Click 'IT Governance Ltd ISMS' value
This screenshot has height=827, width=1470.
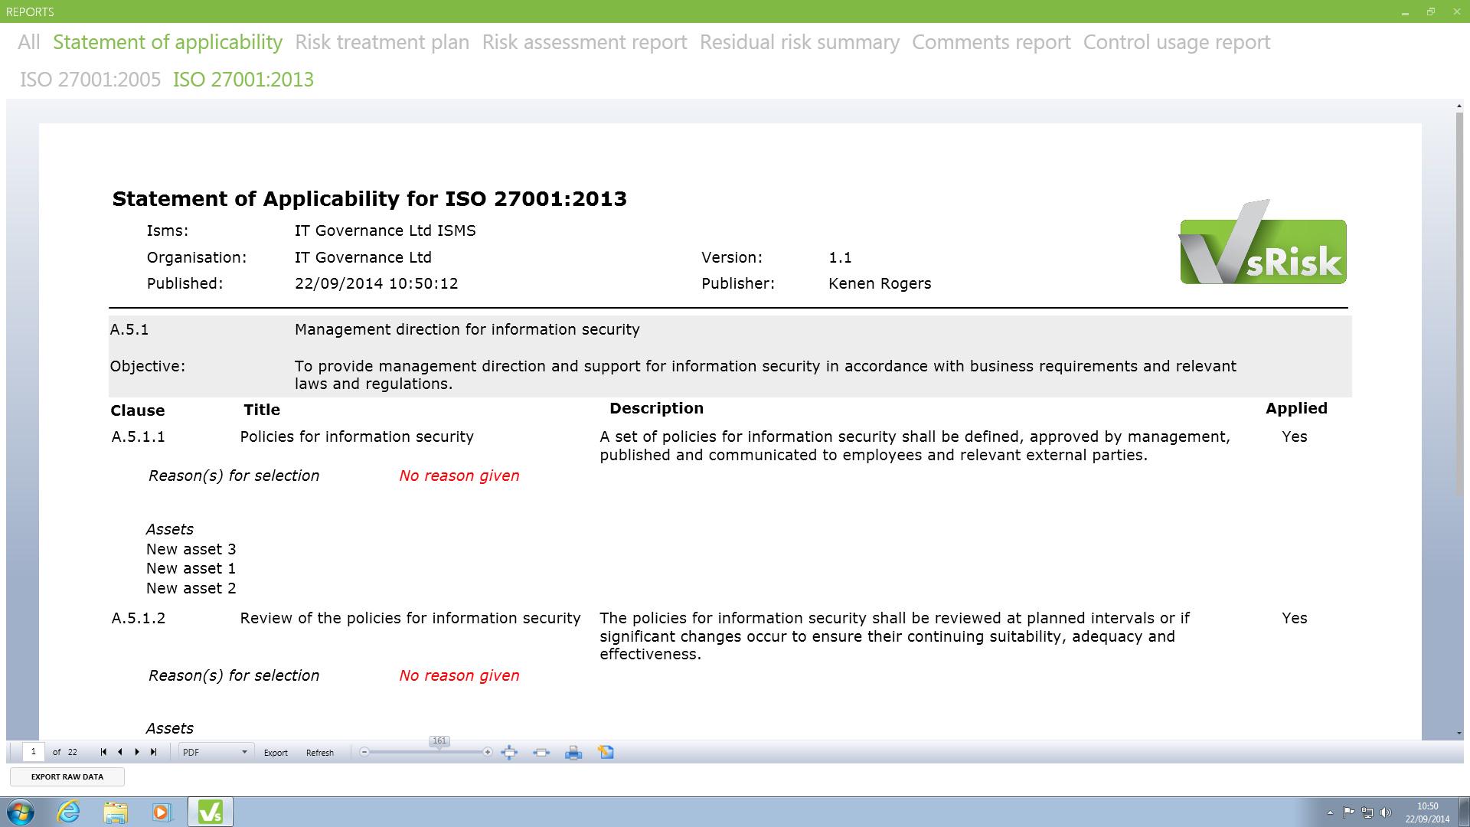click(x=385, y=231)
